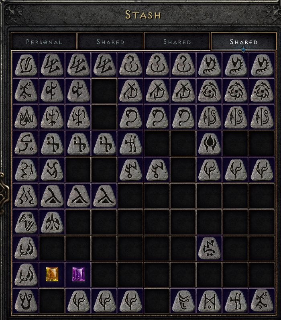The image size is (281, 320).
Task: Pick the S-curve rune with small circle
Action: 26,143
